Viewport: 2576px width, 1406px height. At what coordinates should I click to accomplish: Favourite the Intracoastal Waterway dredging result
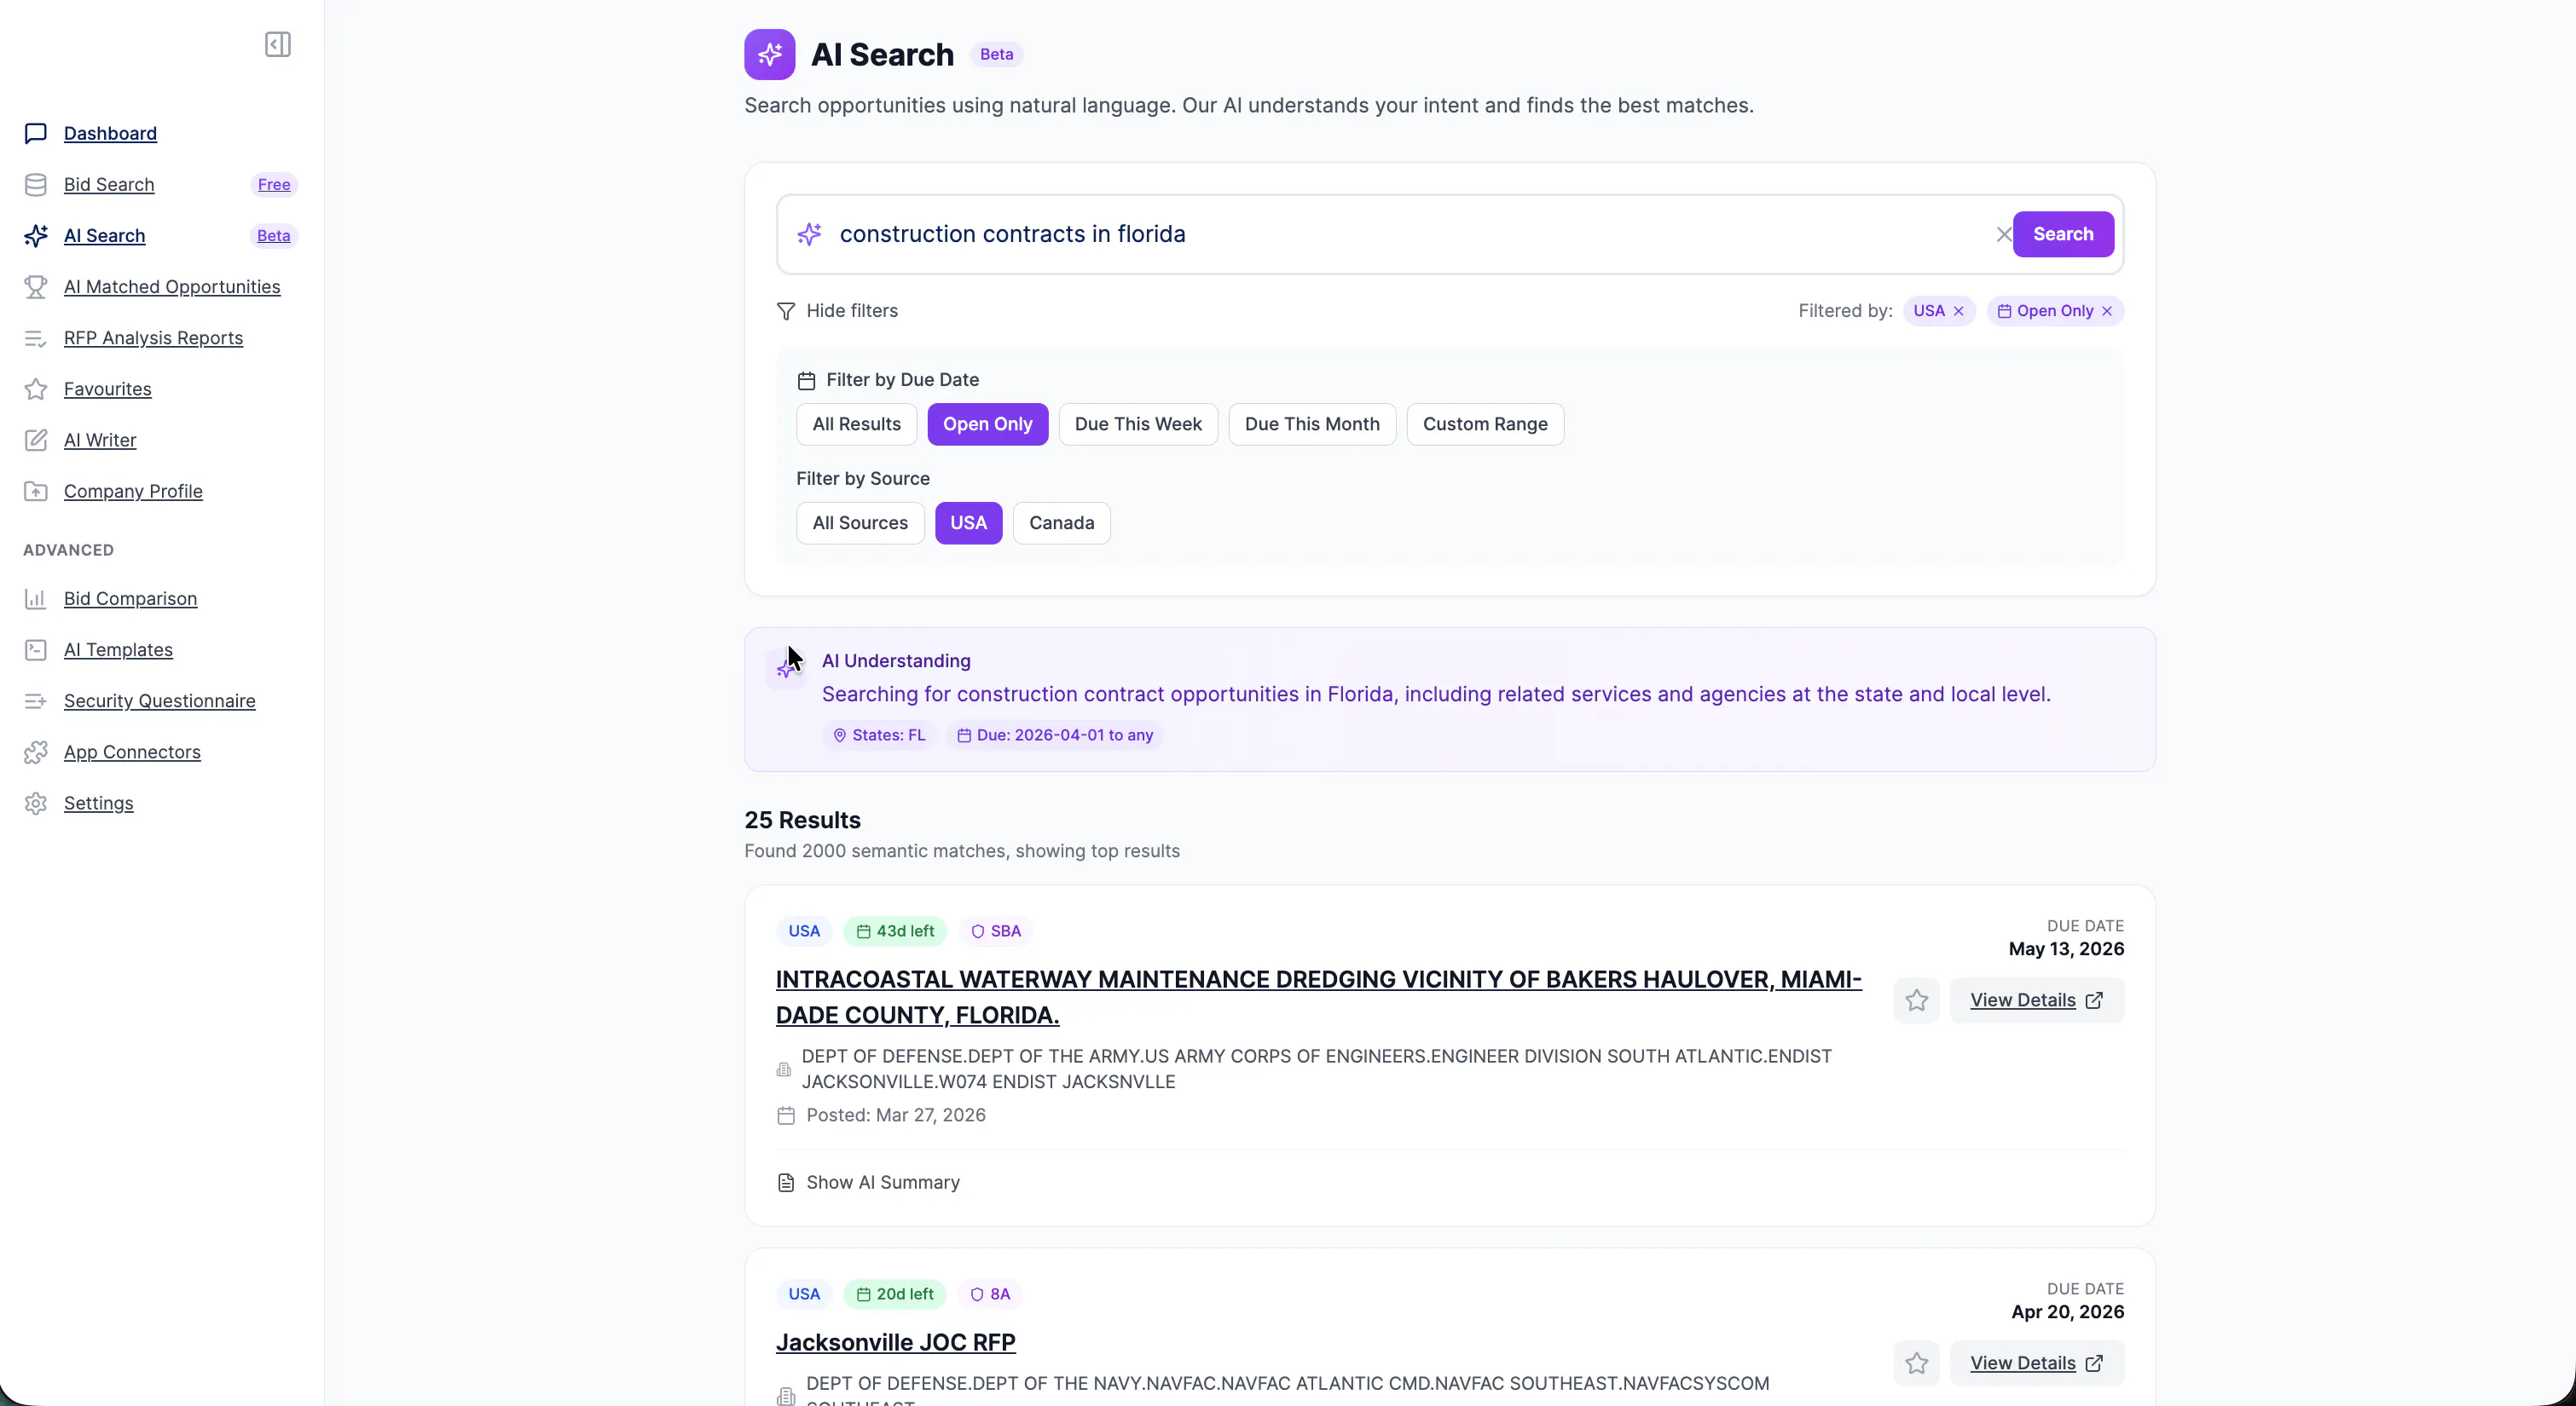[x=1917, y=1000]
